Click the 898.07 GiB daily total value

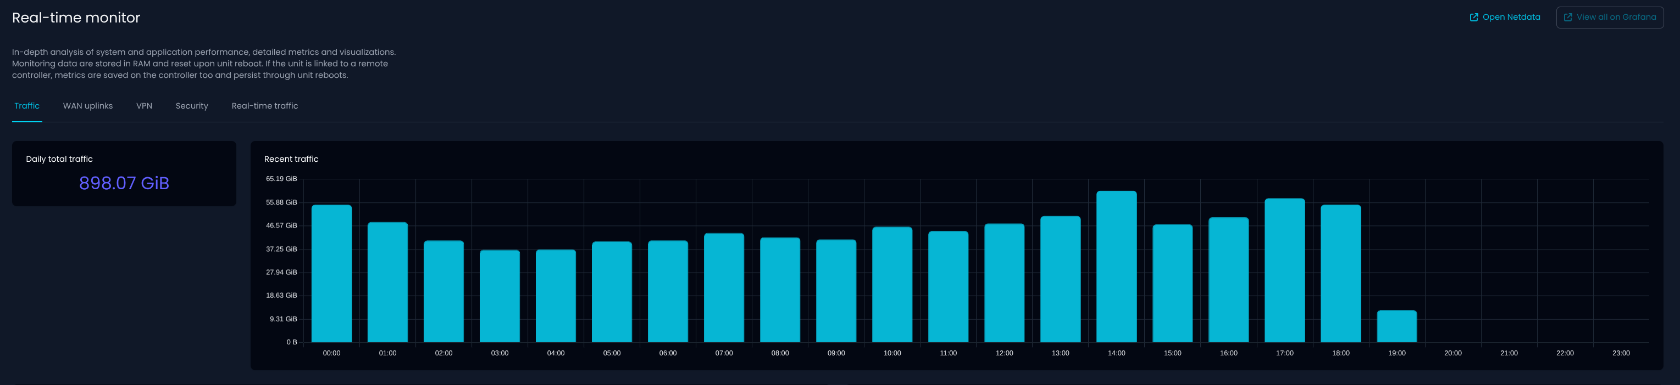pos(124,183)
